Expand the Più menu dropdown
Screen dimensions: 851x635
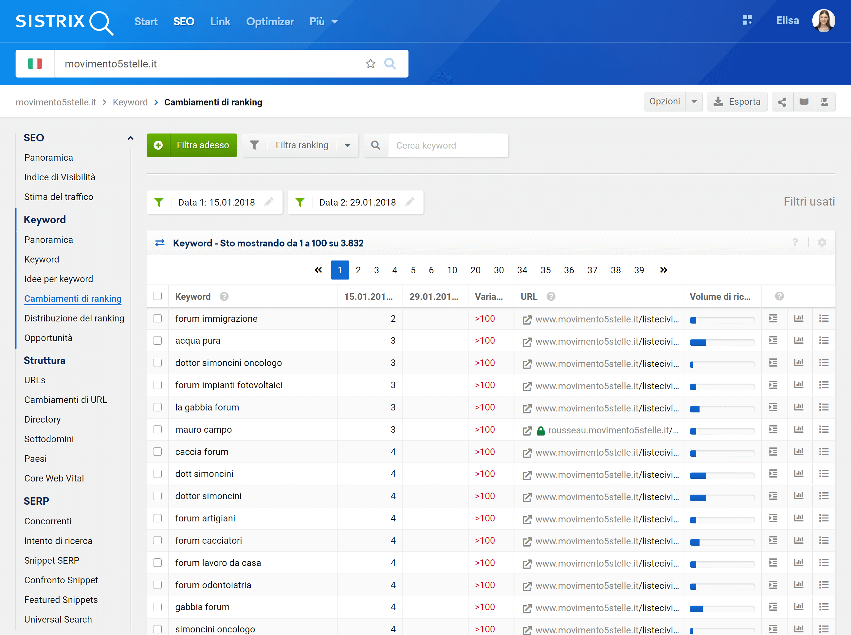click(x=323, y=22)
